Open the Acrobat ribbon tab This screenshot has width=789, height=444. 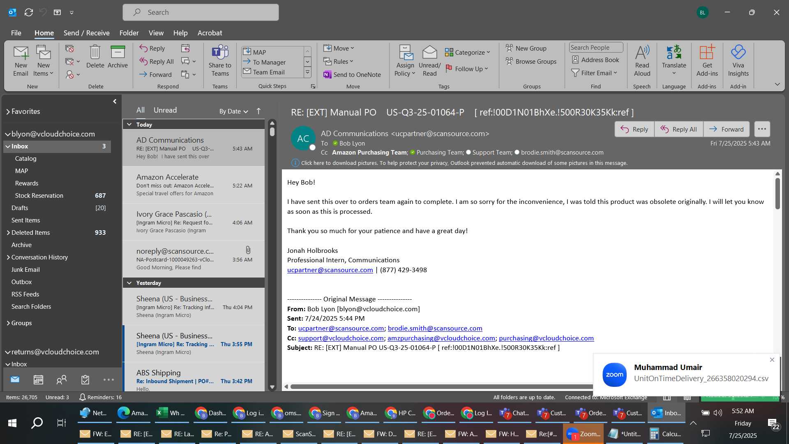210,33
